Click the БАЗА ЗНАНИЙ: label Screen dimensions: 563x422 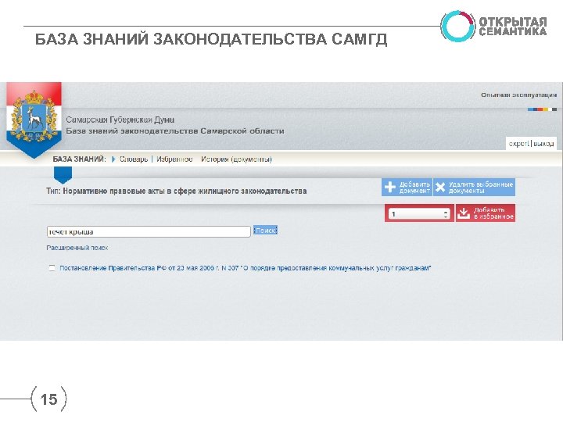tap(79, 159)
